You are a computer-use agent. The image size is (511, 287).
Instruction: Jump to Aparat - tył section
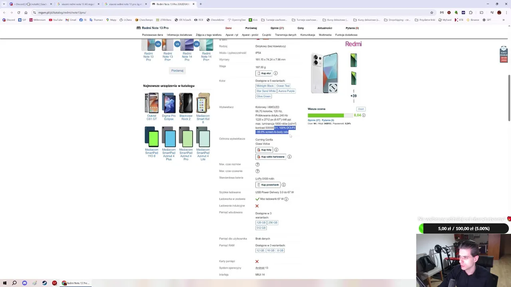pos(232,35)
